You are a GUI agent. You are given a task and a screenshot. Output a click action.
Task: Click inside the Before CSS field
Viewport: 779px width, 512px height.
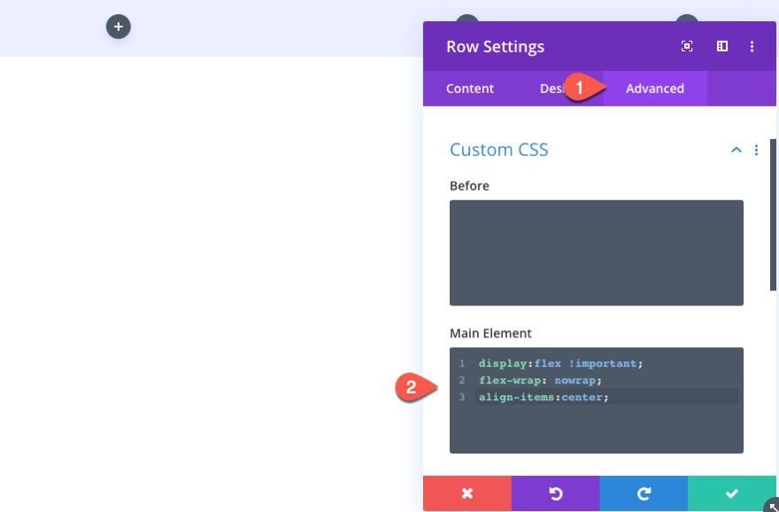tap(596, 252)
